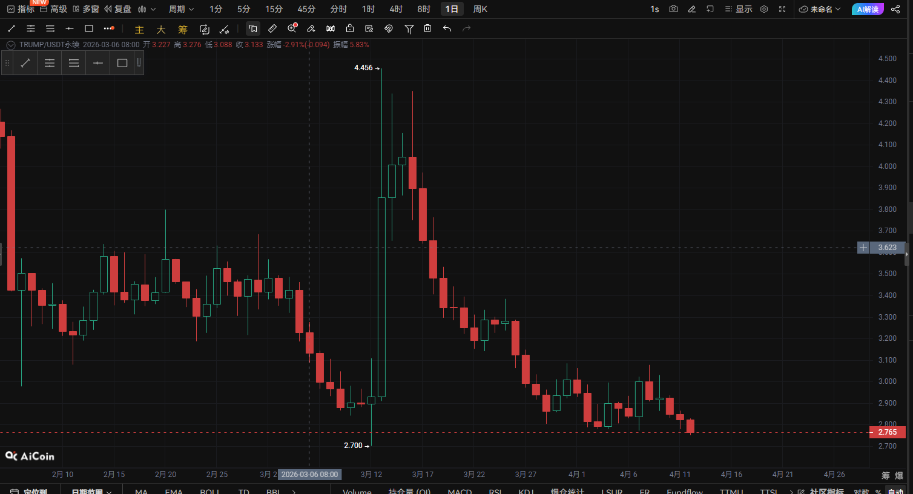
Task: Select rectangle tool in the floating toolbar
Action: (122, 63)
